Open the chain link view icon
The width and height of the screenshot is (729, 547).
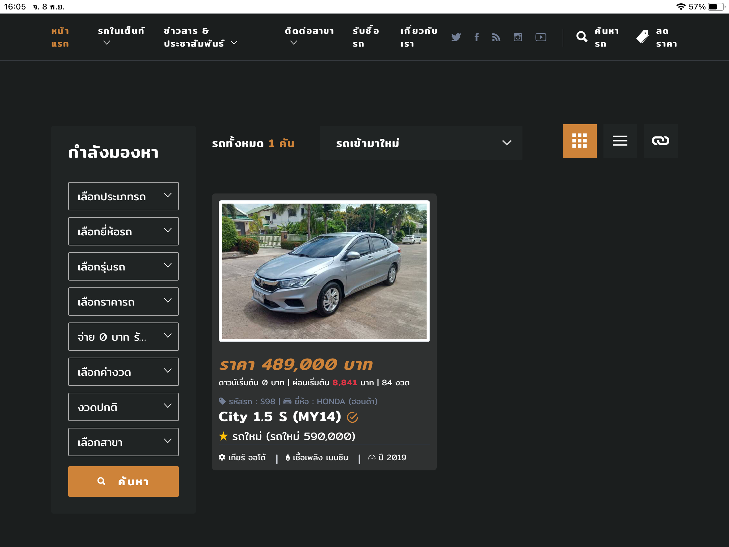[660, 141]
